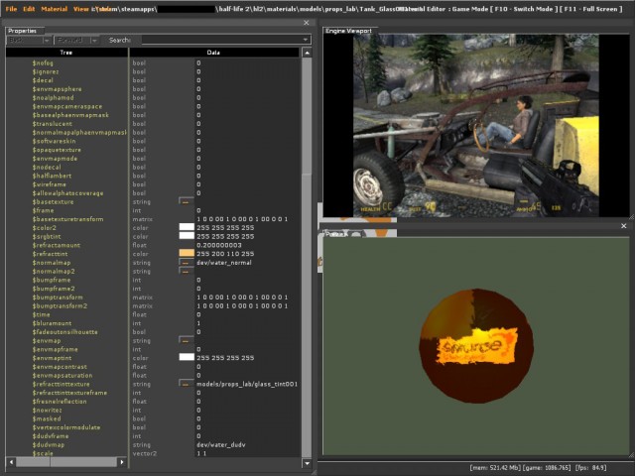Click the browse button for $envmap

click(x=186, y=340)
